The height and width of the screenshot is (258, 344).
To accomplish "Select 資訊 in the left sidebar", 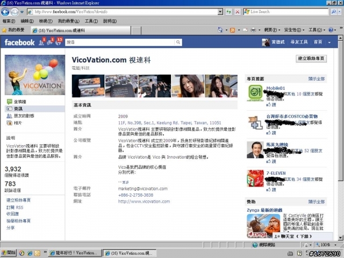I will click(x=35, y=109).
